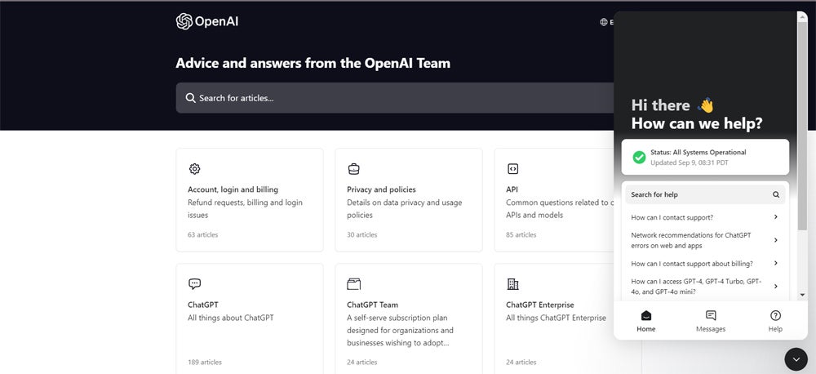The image size is (816, 374).
Task: Switch to the Messages tab
Action: (711, 321)
